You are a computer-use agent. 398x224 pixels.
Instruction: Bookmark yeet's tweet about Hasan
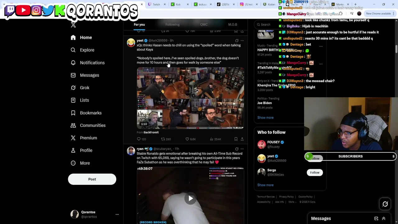[x=236, y=139]
